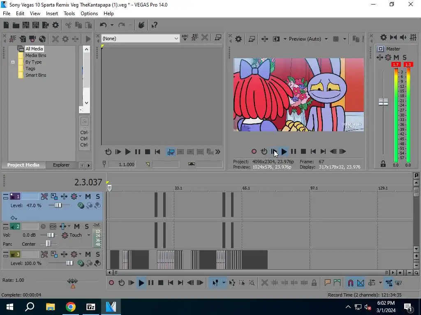Adjust track 1 Level slider
Image resolution: width=421 pixels, height=315 pixels.
click(58, 205)
